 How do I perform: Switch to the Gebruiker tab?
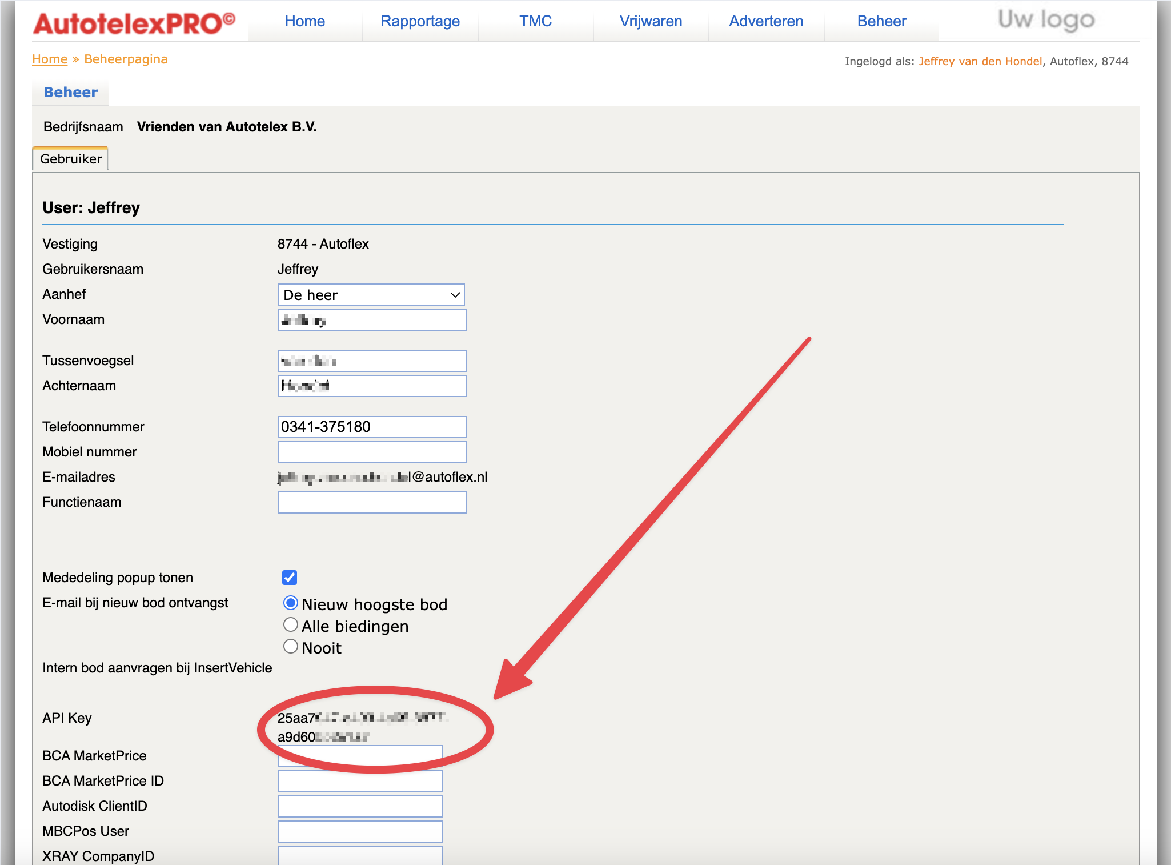click(x=71, y=159)
